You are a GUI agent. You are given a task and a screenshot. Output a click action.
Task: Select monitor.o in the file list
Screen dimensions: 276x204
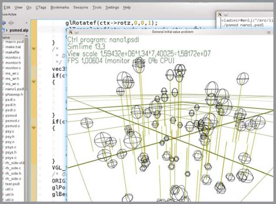[x=13, y=68]
